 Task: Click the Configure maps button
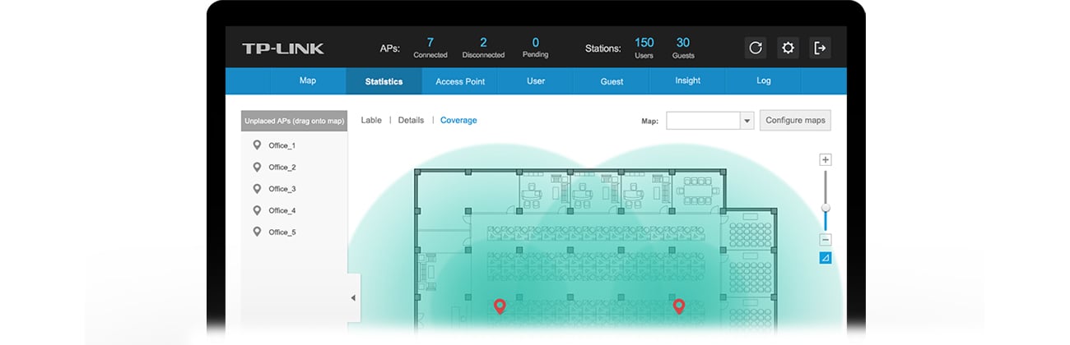[x=795, y=120]
